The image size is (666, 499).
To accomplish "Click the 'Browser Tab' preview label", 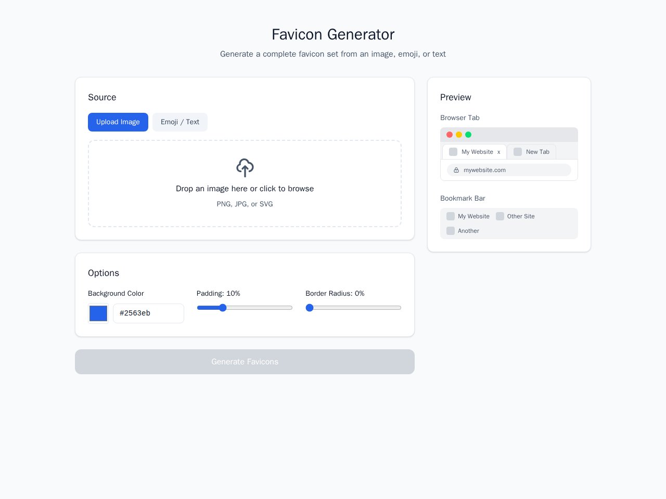I will [x=460, y=118].
